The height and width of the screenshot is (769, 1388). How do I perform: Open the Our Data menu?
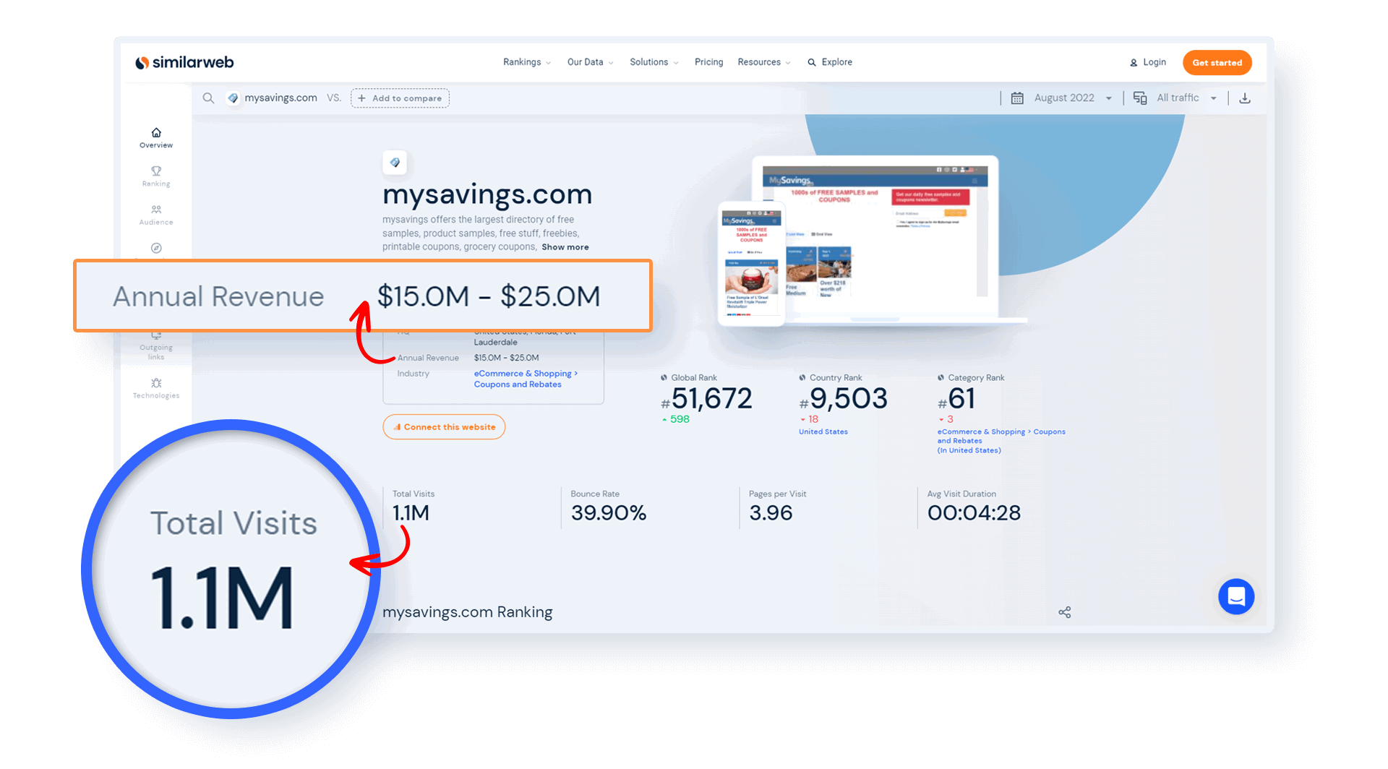pos(589,62)
